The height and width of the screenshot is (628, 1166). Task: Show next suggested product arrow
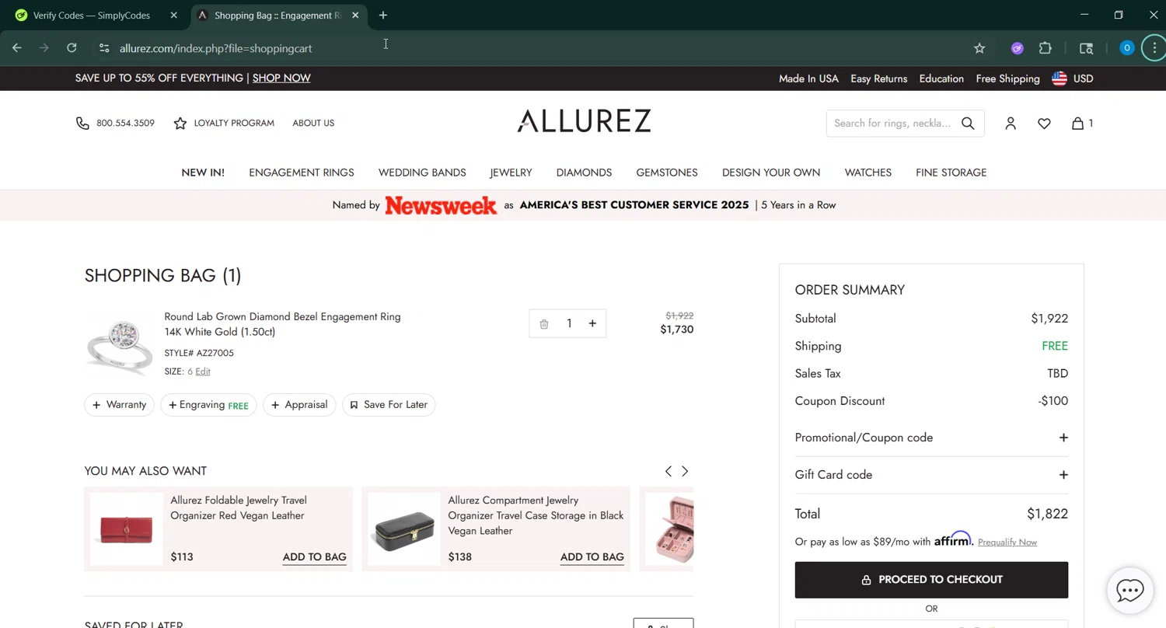(685, 471)
